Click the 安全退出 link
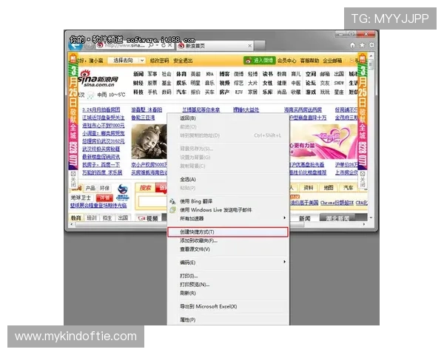 (x=183, y=61)
